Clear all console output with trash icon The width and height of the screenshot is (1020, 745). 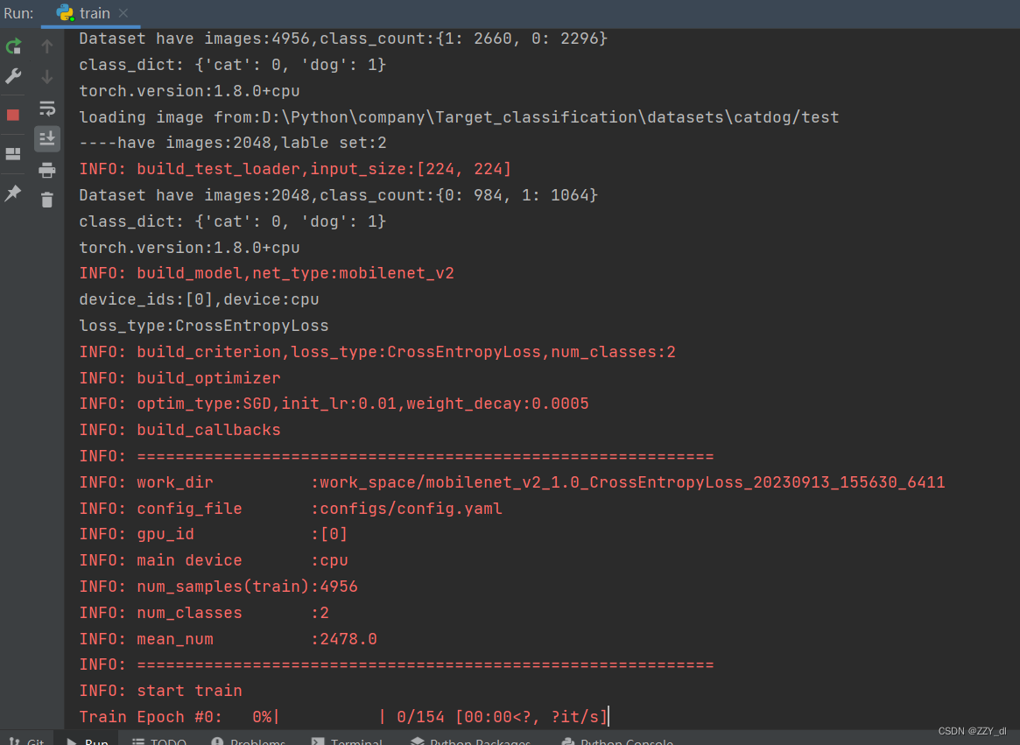[x=47, y=200]
